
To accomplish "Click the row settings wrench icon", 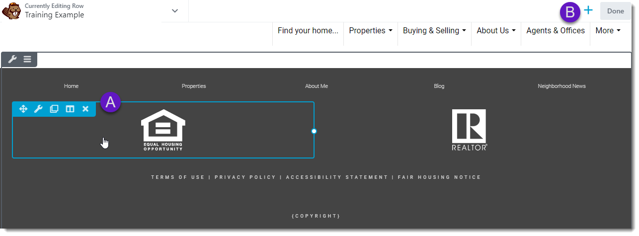I will point(12,60).
